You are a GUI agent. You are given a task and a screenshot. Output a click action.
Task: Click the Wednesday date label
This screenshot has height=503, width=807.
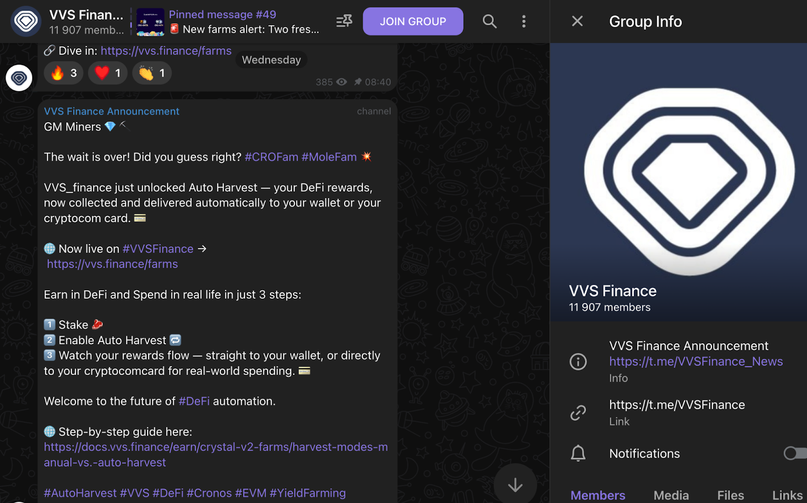pos(271,60)
